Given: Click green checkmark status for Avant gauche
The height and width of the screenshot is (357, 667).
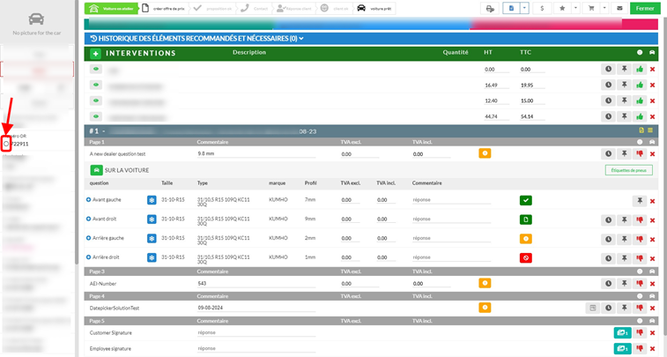Looking at the screenshot, I should click(x=526, y=200).
